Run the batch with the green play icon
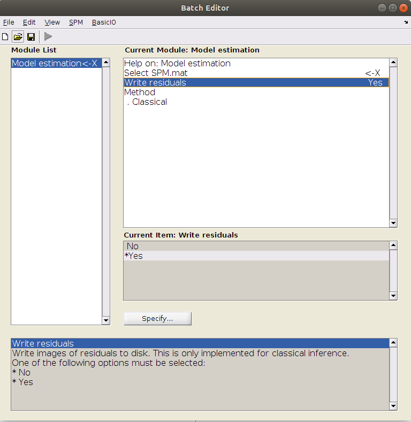The image size is (411, 422). point(48,36)
